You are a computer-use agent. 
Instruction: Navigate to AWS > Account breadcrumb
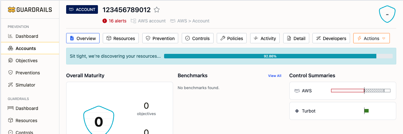[190, 21]
